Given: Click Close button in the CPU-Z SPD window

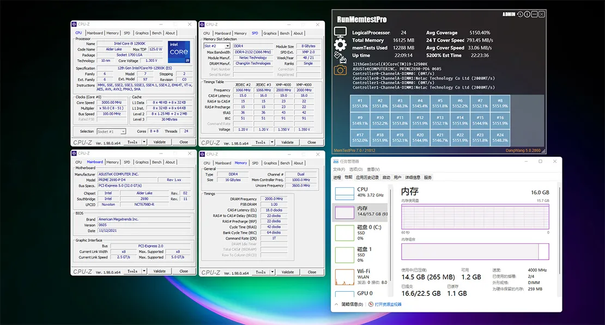Looking at the screenshot, I should point(312,142).
